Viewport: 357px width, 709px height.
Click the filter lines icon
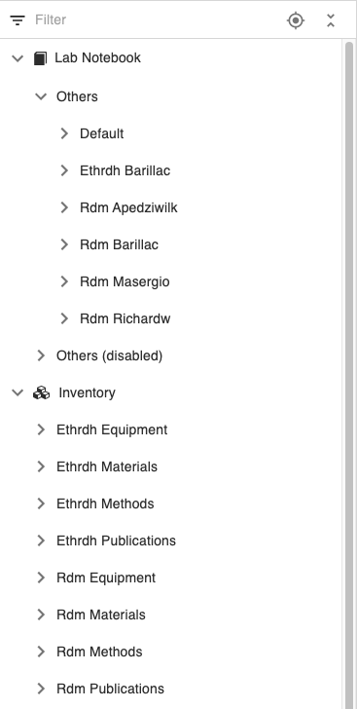tap(18, 20)
